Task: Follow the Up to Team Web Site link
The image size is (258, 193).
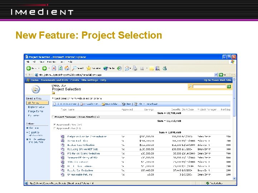Action: point(218,80)
